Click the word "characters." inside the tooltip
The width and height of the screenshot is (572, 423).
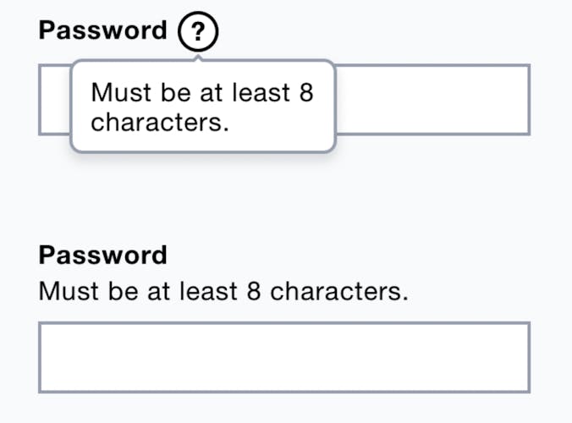[160, 123]
